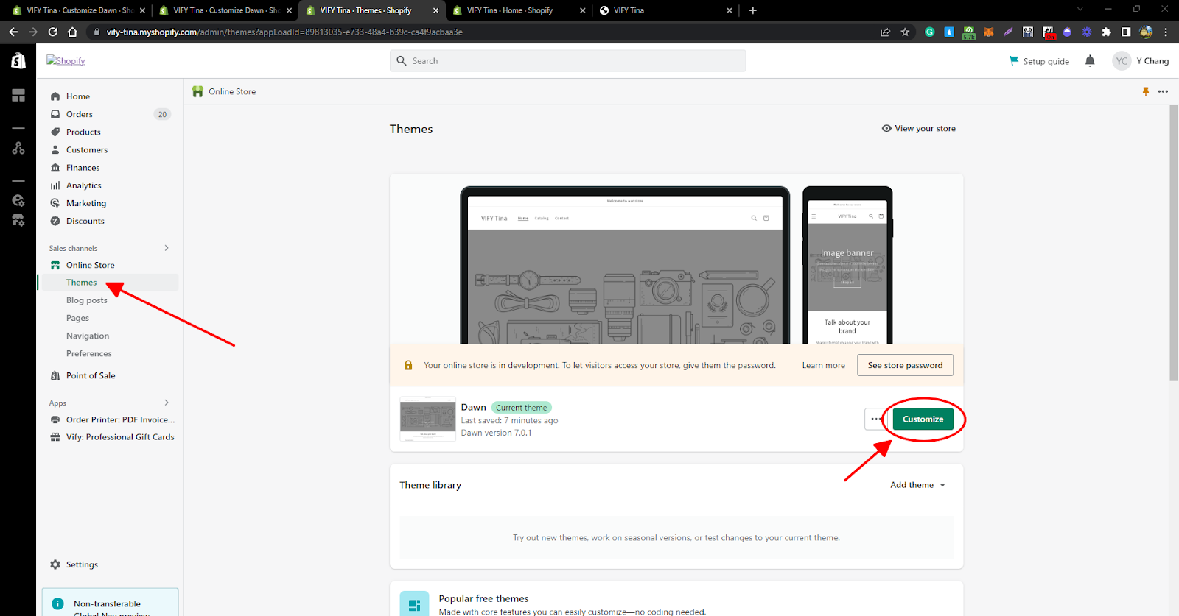
Task: Click the Shopify bag logo icon
Action: coord(18,60)
